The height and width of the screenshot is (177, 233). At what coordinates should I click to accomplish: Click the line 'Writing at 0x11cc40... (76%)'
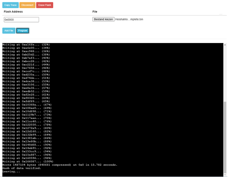27,121
